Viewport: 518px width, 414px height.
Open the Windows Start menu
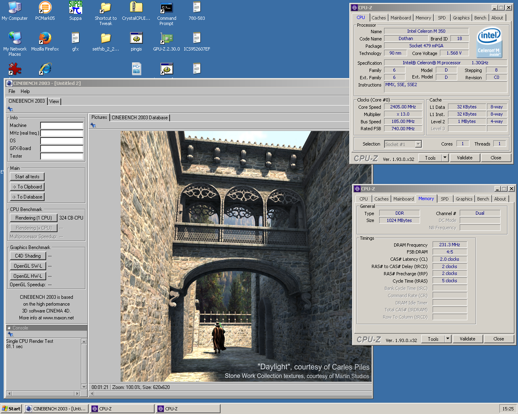pos(11,409)
